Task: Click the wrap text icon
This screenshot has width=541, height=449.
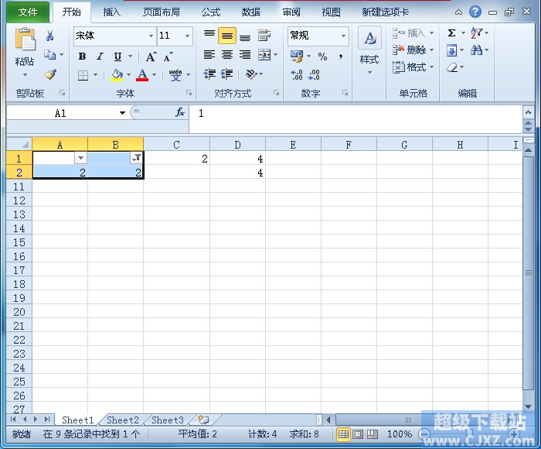Action: click(x=264, y=36)
